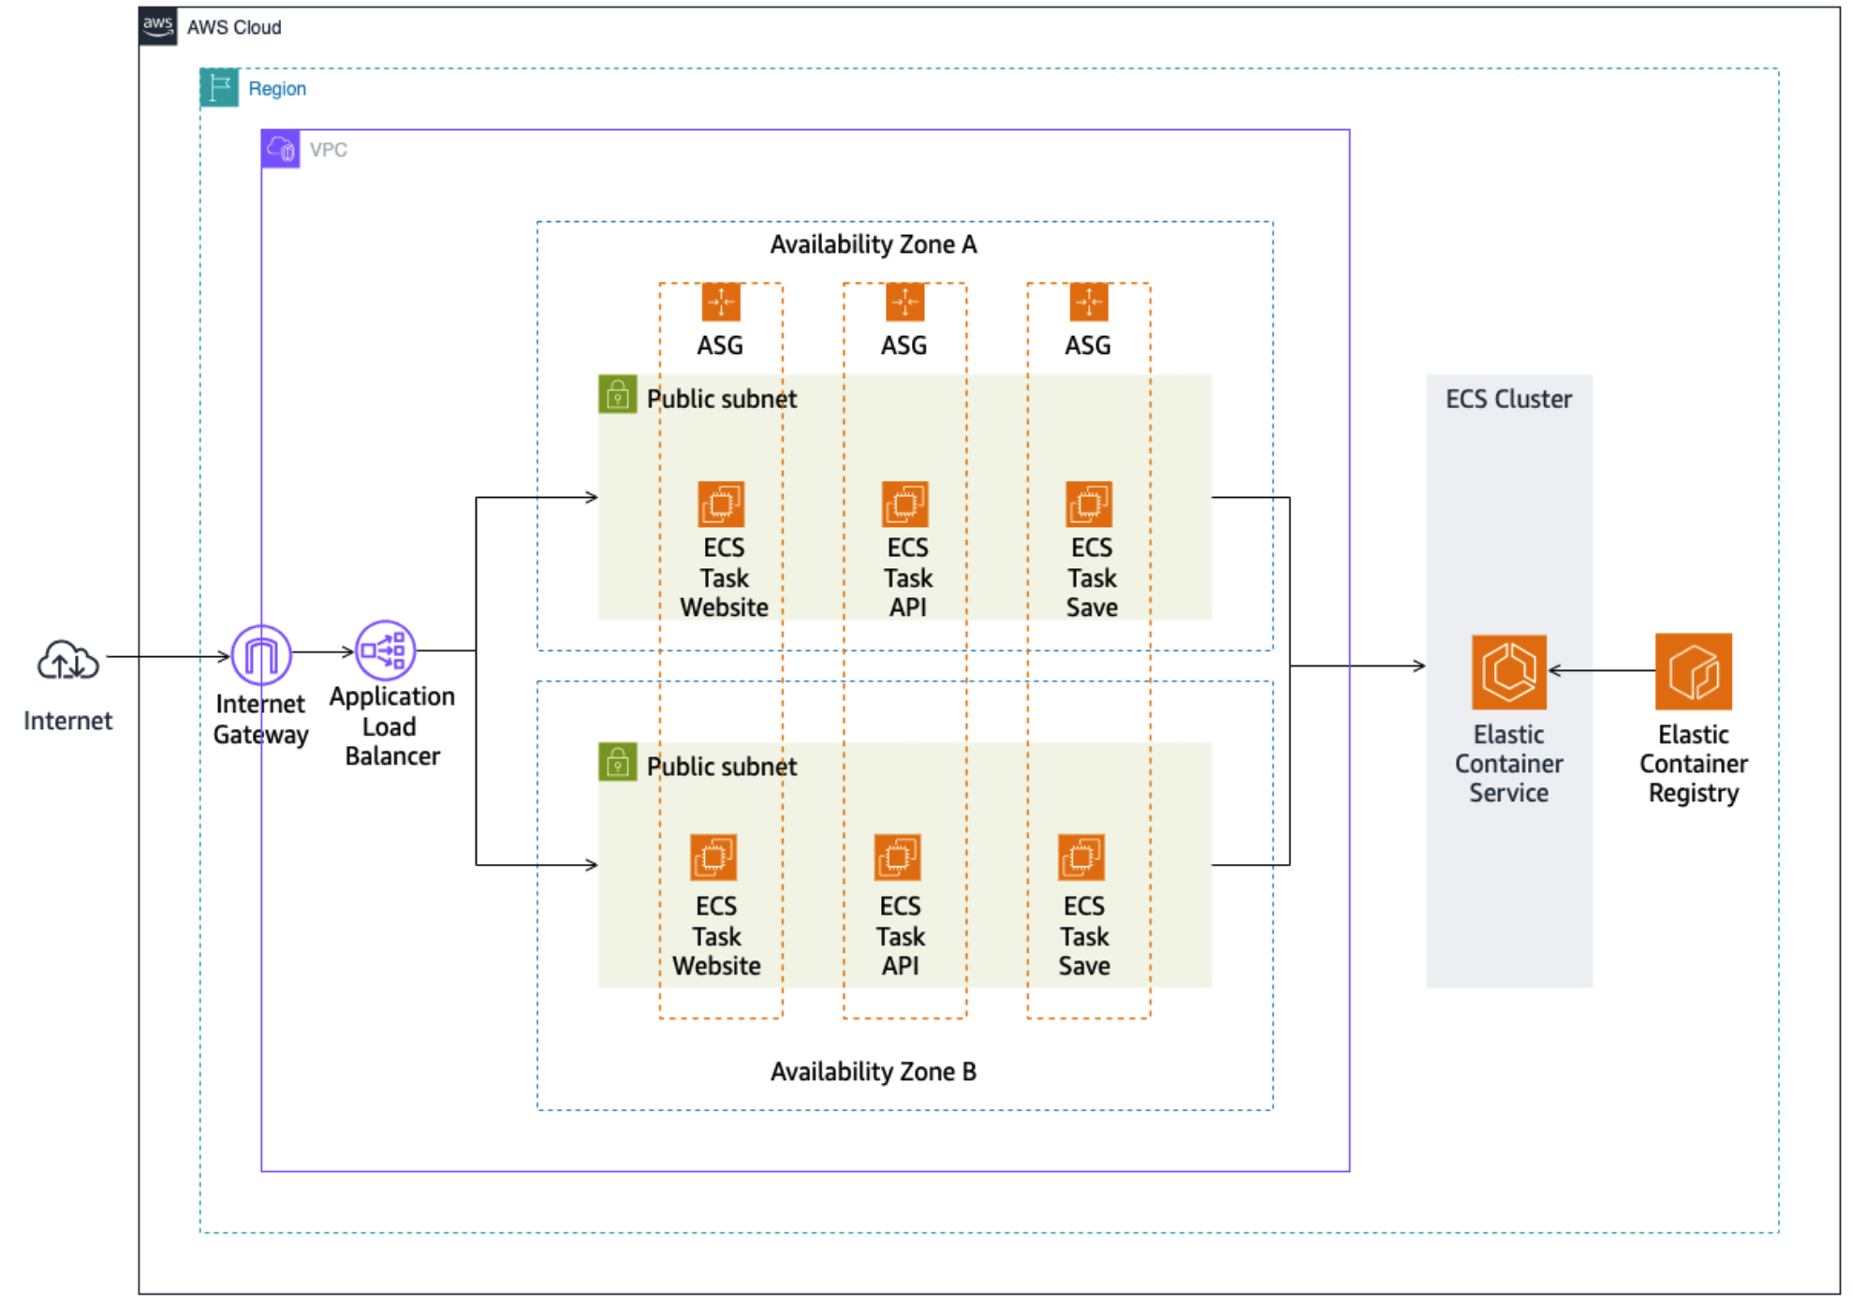Click the Elastic Container Registry icon
Image resolution: width=1852 pixels, height=1303 pixels.
[1693, 671]
